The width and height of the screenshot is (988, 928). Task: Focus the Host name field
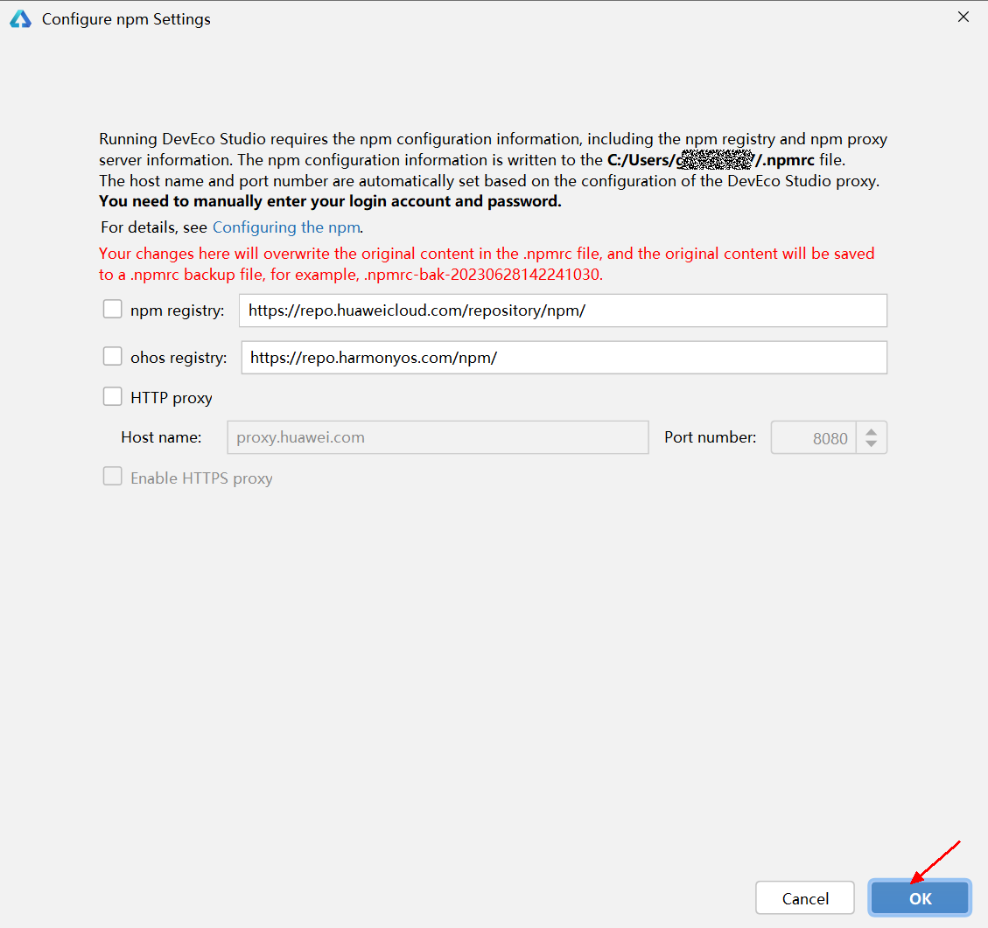(438, 437)
